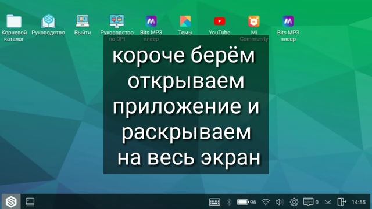Launch Bits MP3 плеер next to Темы
This screenshot has width=372, height=209.
point(151,21)
